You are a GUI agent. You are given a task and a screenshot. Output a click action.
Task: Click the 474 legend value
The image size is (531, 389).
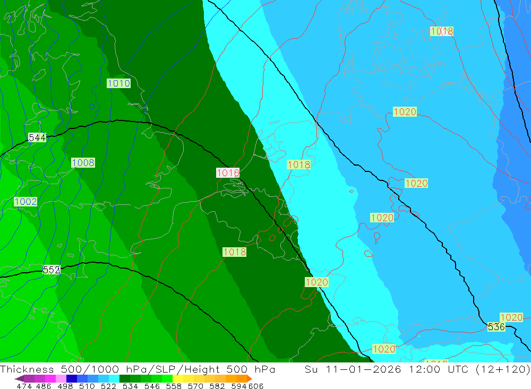tap(24, 386)
